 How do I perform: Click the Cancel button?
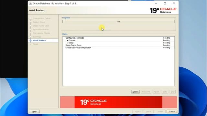[x=172, y=111]
